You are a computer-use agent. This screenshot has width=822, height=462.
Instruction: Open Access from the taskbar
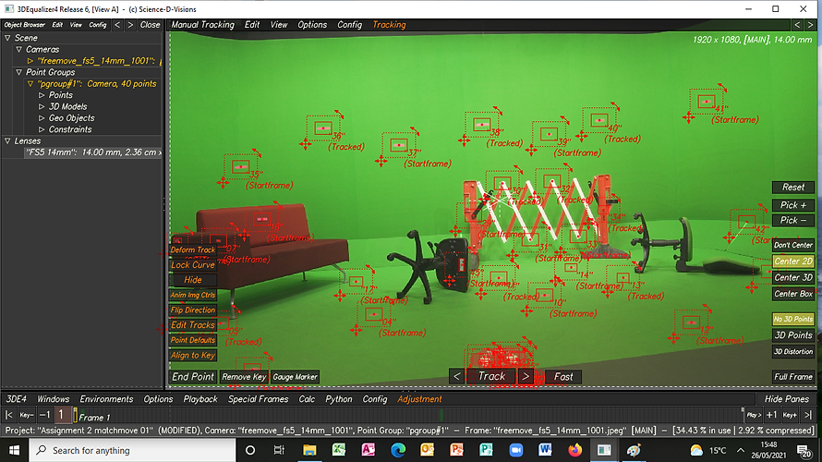(x=368, y=450)
